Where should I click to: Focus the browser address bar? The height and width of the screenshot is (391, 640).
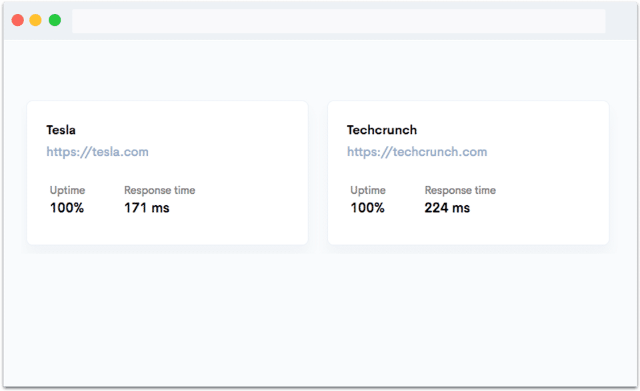pos(339,21)
